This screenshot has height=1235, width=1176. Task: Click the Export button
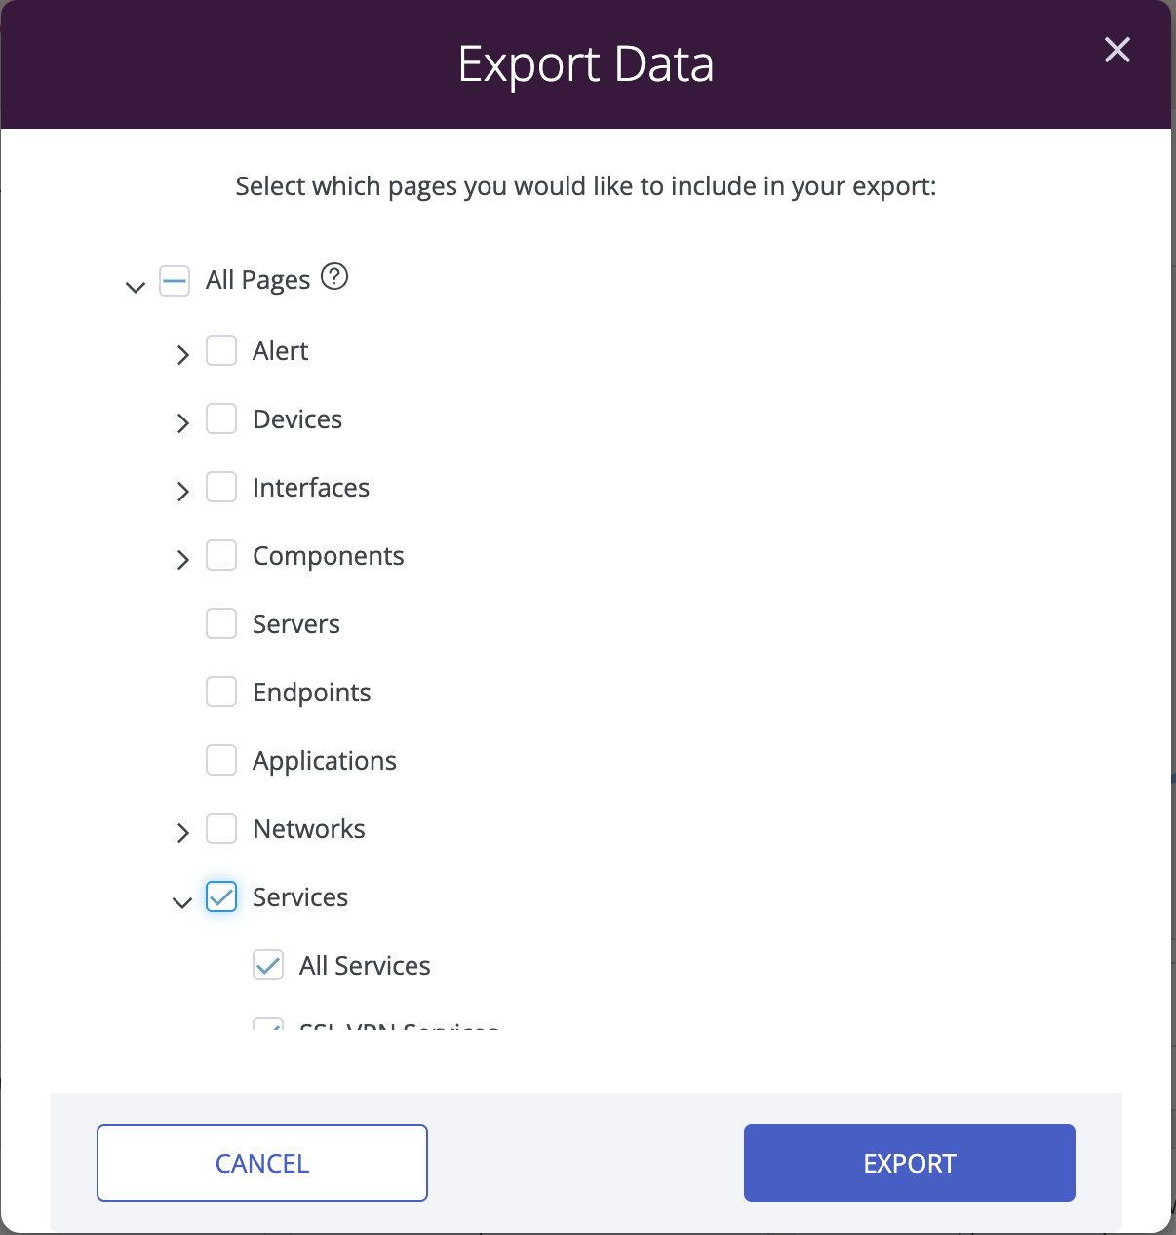click(910, 1163)
